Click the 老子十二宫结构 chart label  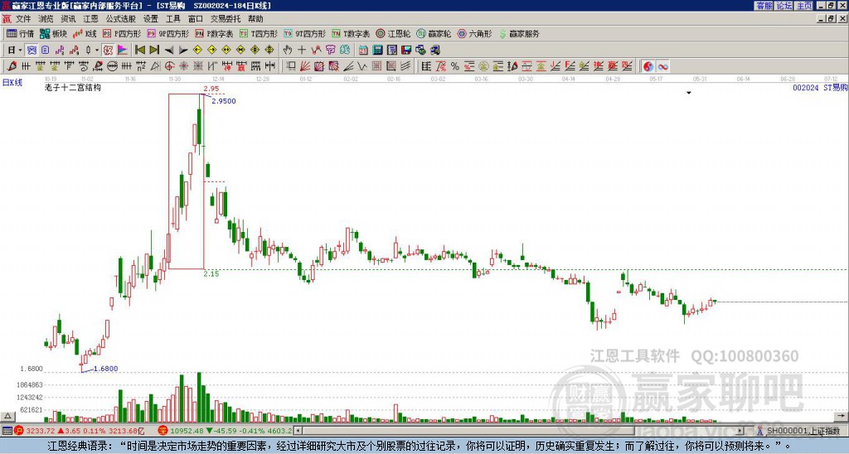73,87
